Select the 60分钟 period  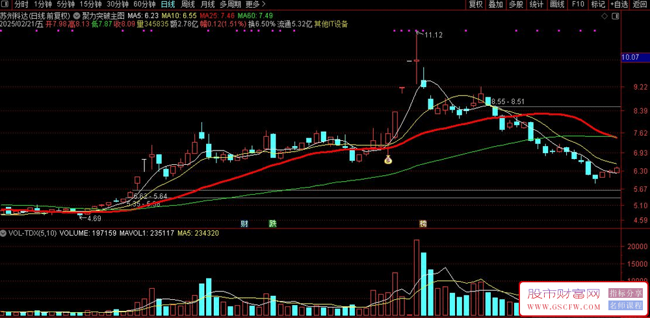point(144,5)
